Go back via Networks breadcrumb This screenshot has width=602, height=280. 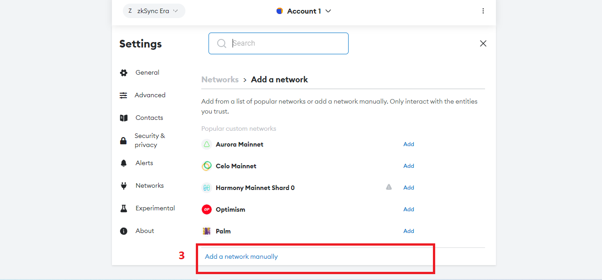pos(220,80)
